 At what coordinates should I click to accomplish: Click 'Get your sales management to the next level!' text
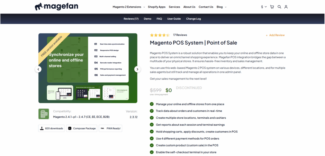click(x=178, y=79)
